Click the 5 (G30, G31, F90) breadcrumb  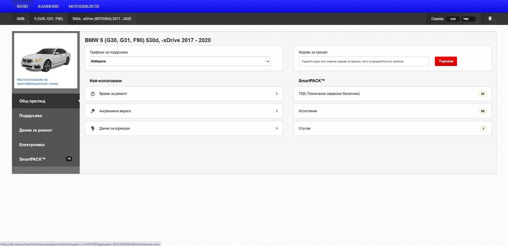click(x=49, y=19)
